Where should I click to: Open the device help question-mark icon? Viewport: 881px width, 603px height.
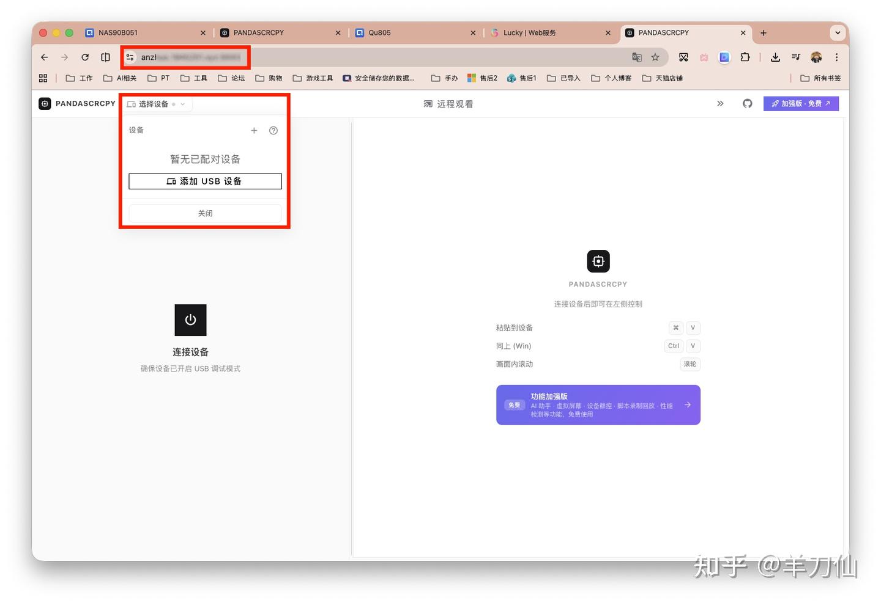click(273, 130)
